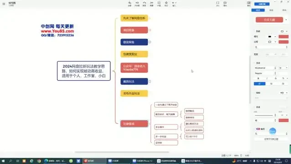Image resolution: width=291 pixels, height=164 pixels.
Task: Pick the red branch color swatch
Action: pos(283,120)
